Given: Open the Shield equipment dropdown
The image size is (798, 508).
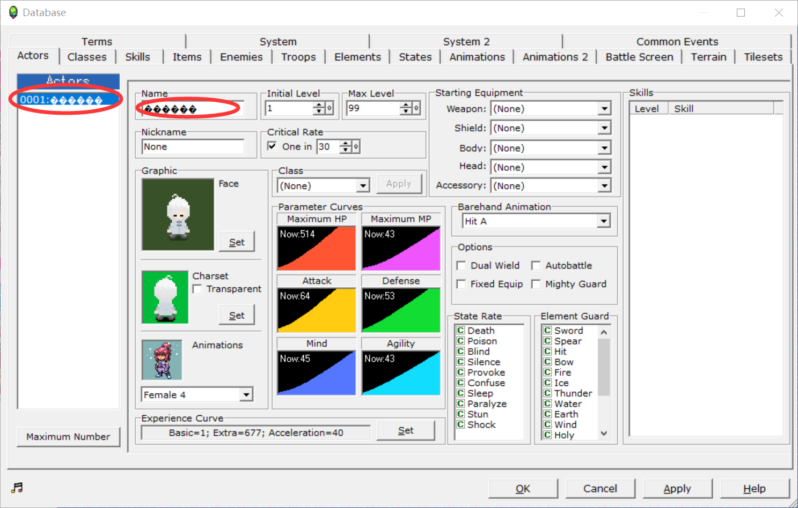Looking at the screenshot, I should [x=604, y=128].
